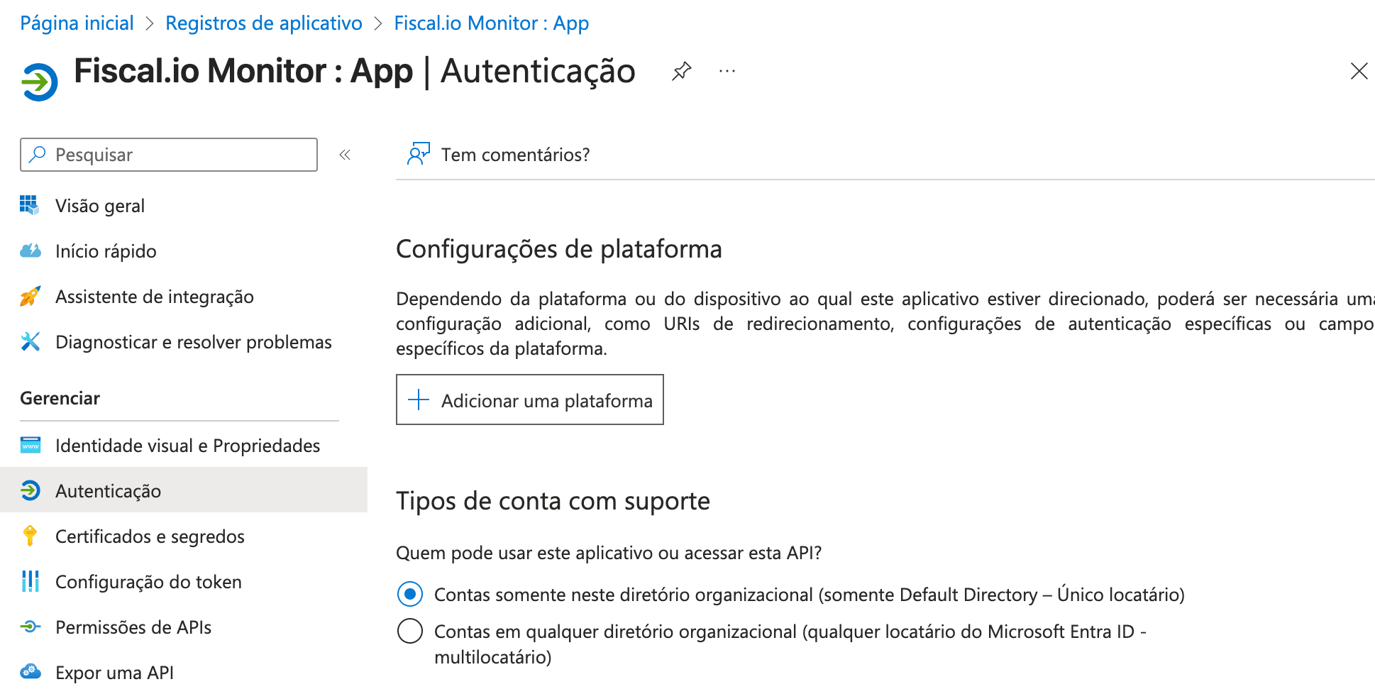Go to the Página inicial breadcrumb link

[x=77, y=23]
